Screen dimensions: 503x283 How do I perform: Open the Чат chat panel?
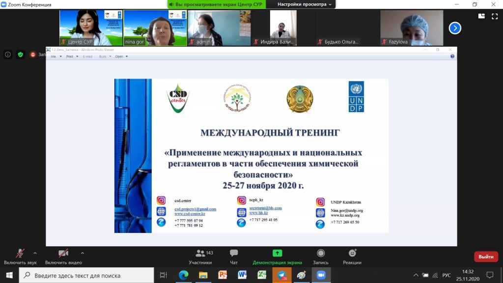[234, 256]
